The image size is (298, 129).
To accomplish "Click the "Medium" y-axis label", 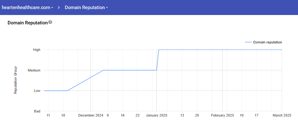I will pos(34,70).
